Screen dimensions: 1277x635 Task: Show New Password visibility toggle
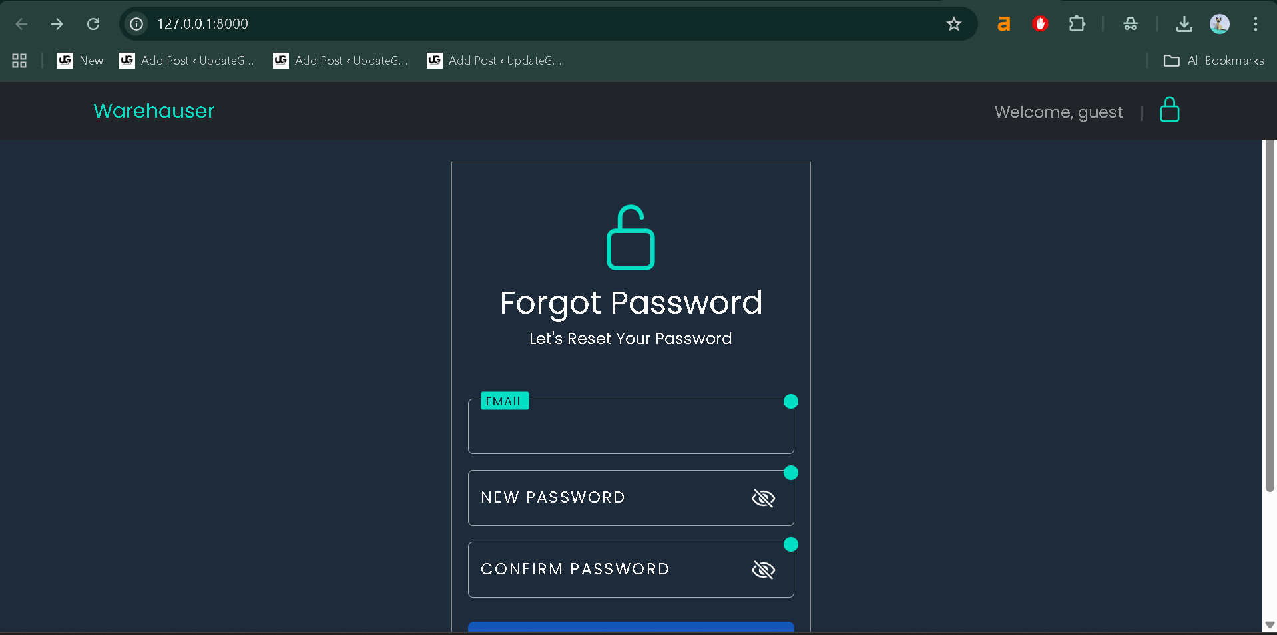coord(763,498)
